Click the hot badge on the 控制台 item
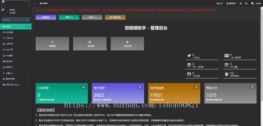This screenshot has height=126, width=263. point(27,27)
